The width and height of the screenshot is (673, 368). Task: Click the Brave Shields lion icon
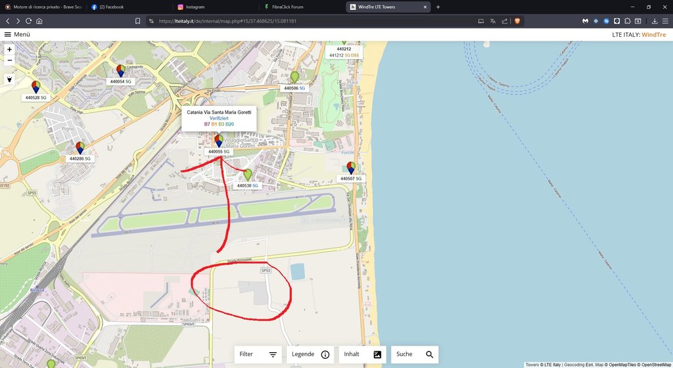pos(517,21)
